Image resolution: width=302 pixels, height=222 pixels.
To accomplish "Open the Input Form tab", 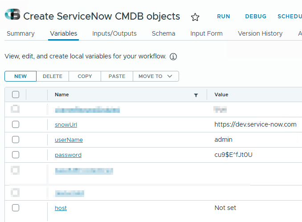I will (x=207, y=33).
